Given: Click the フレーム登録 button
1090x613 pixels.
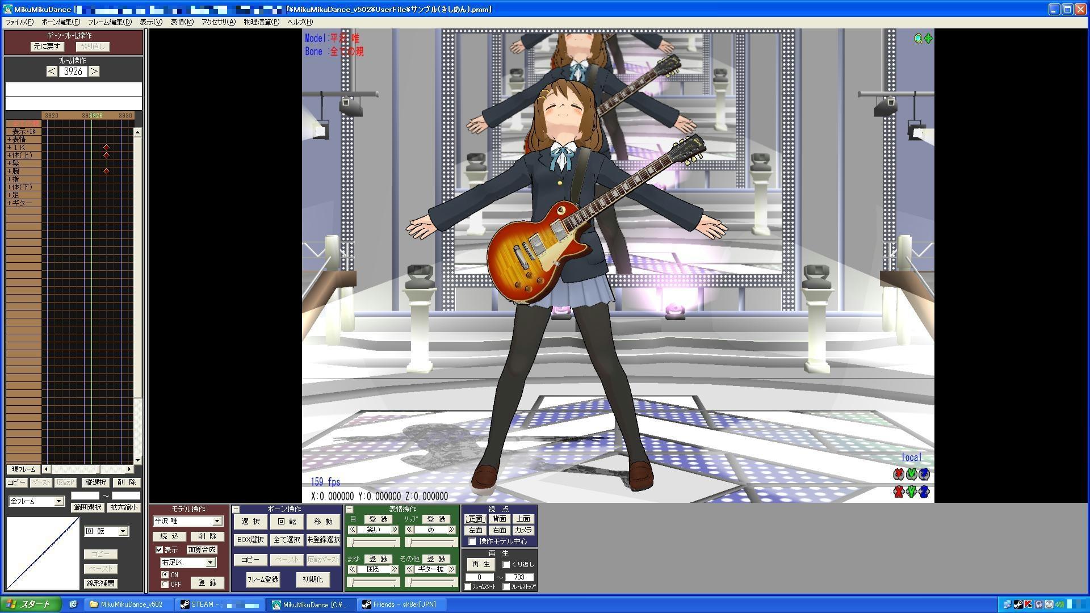Looking at the screenshot, I should (x=262, y=580).
